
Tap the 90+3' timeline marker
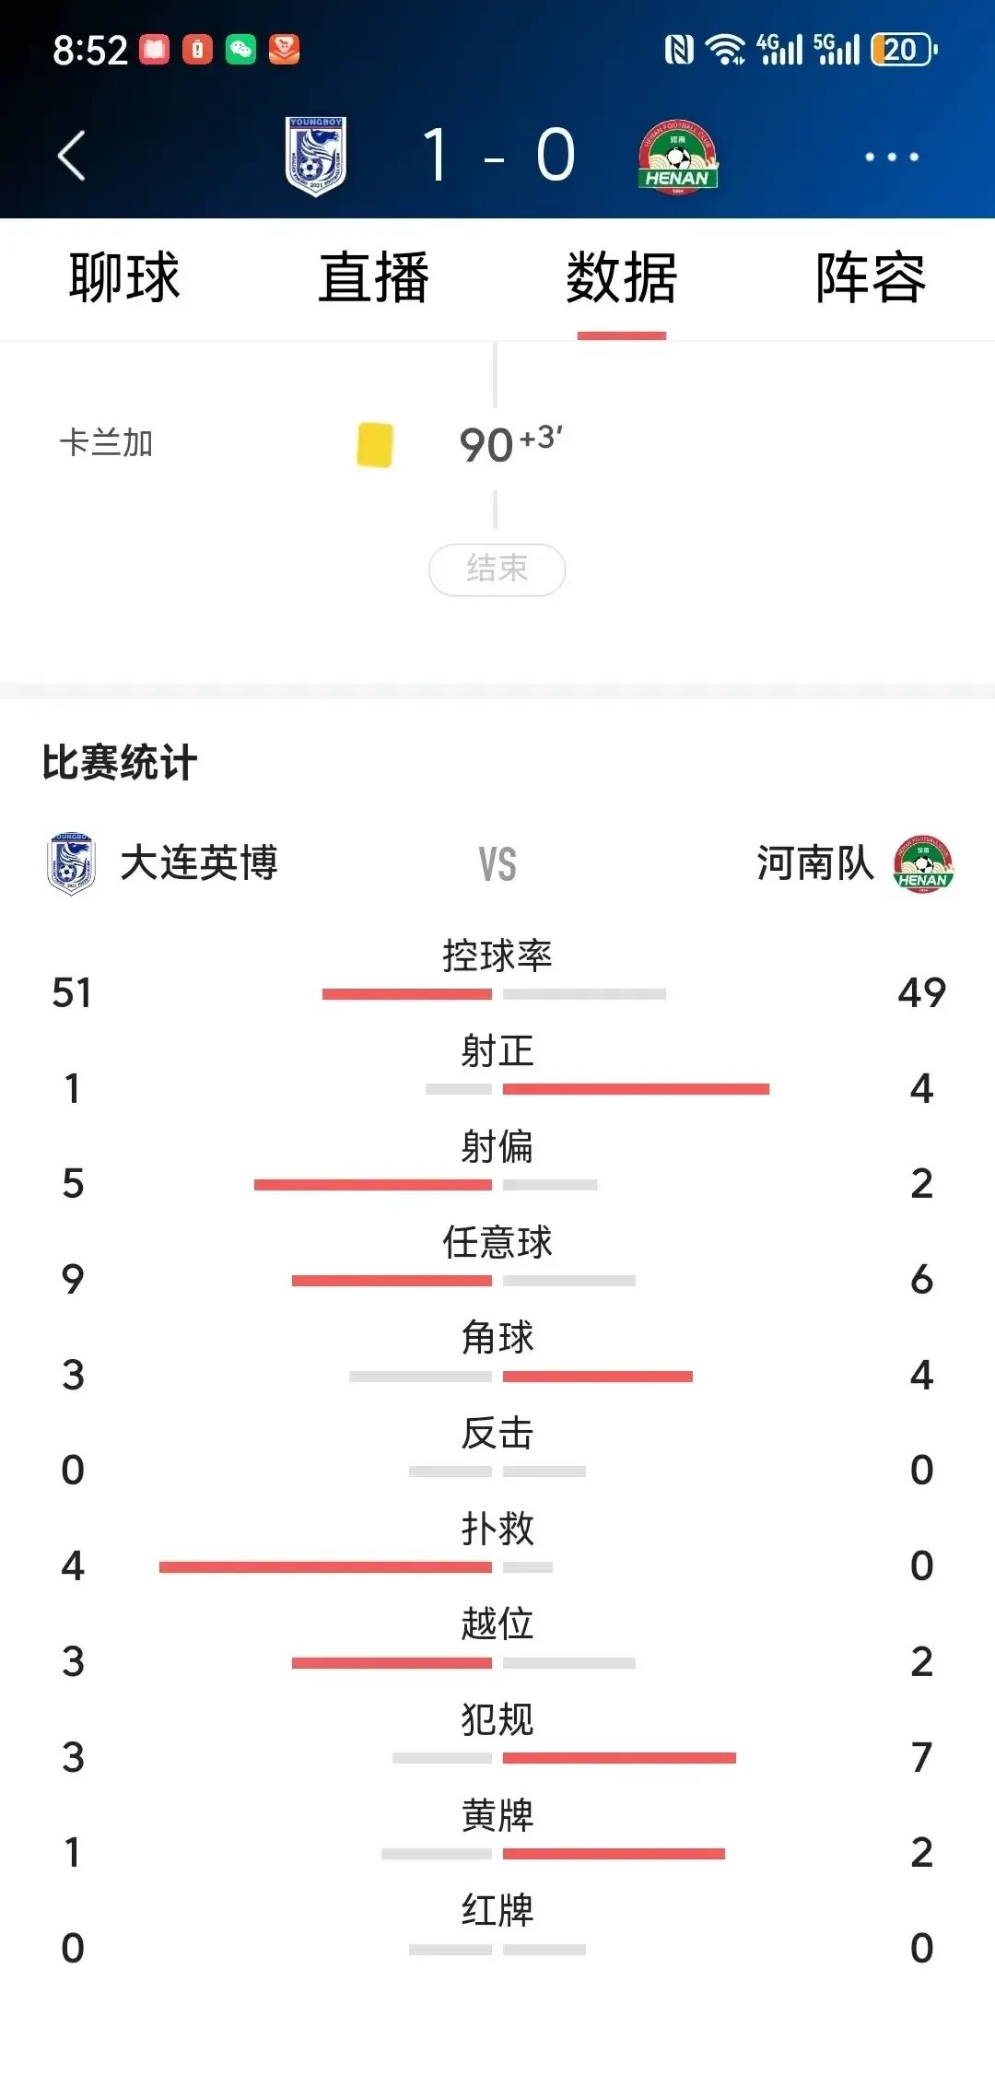click(x=510, y=444)
